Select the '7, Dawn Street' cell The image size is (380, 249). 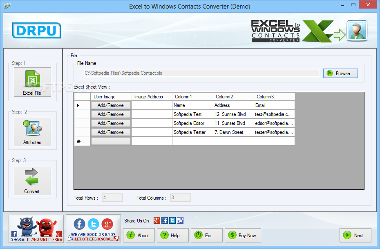(x=233, y=132)
